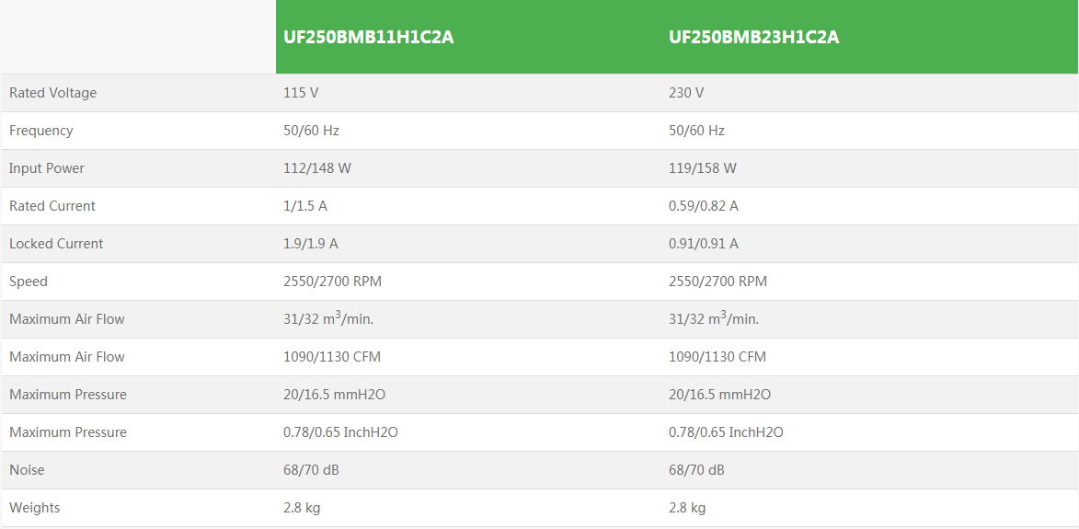The height and width of the screenshot is (529, 1079).
Task: Click the UF250BMB23H1C2A column header
Action: [753, 38]
